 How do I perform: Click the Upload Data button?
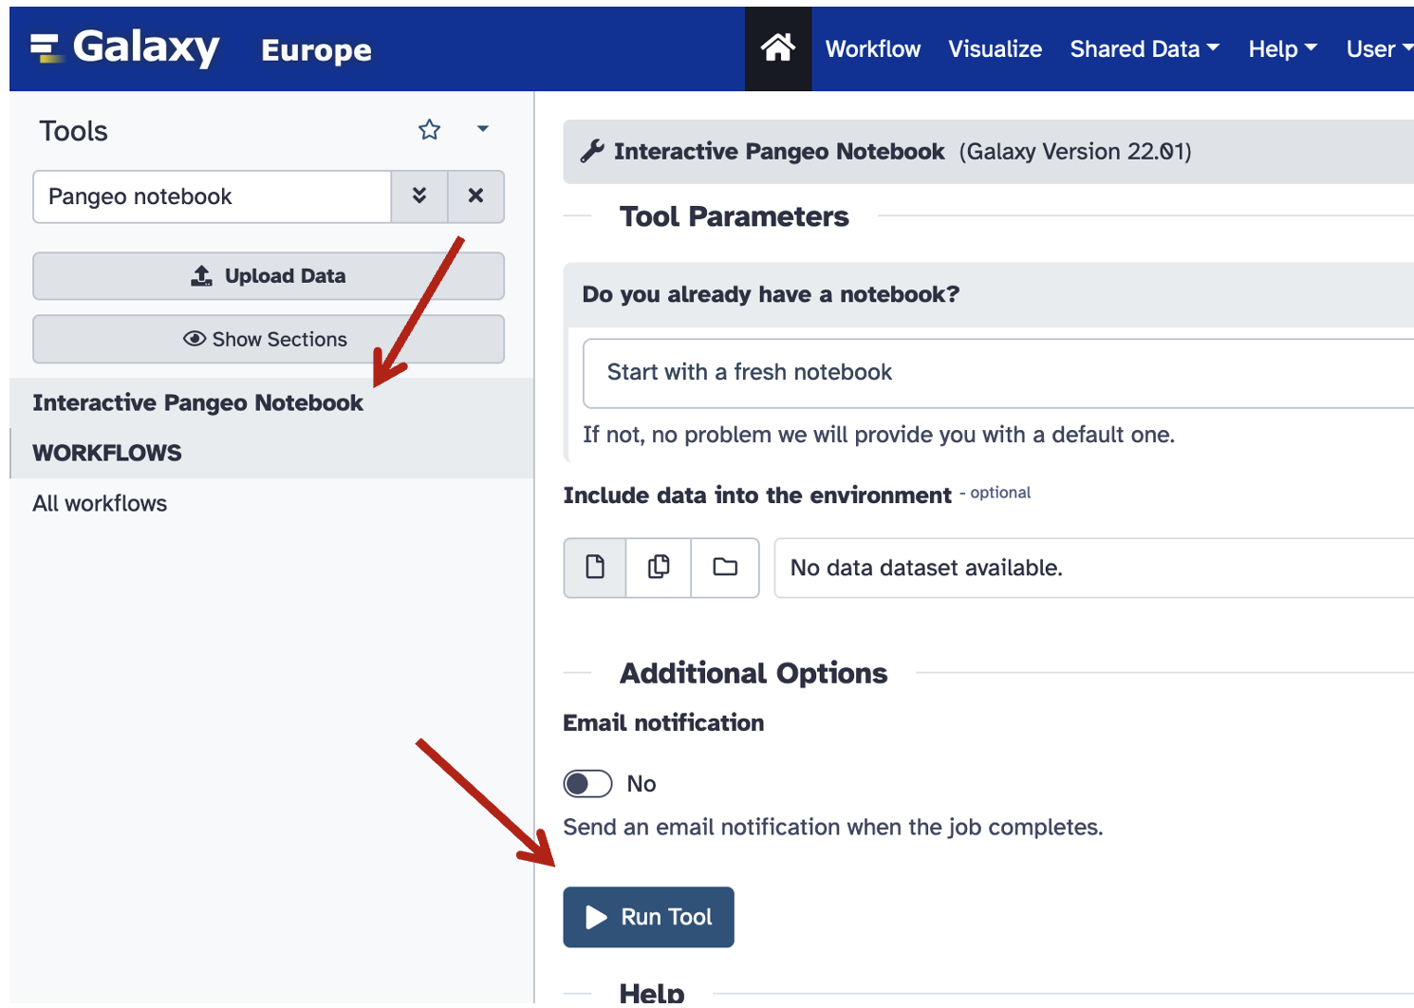(269, 276)
